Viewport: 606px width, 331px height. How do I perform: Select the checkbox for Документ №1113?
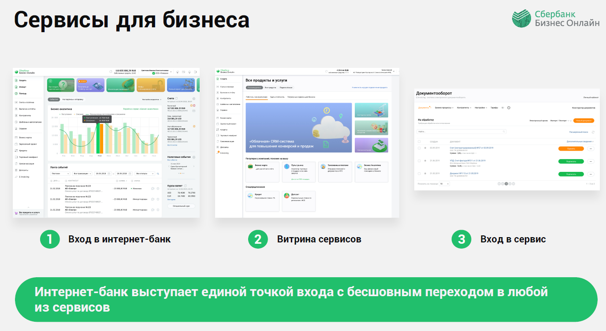(x=419, y=174)
